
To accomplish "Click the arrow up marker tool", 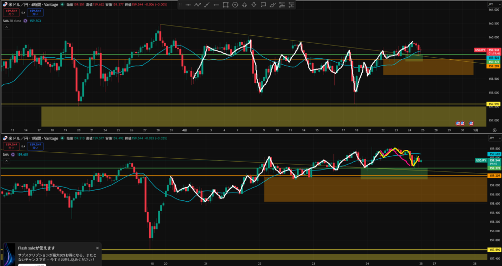I will [x=245, y=5].
